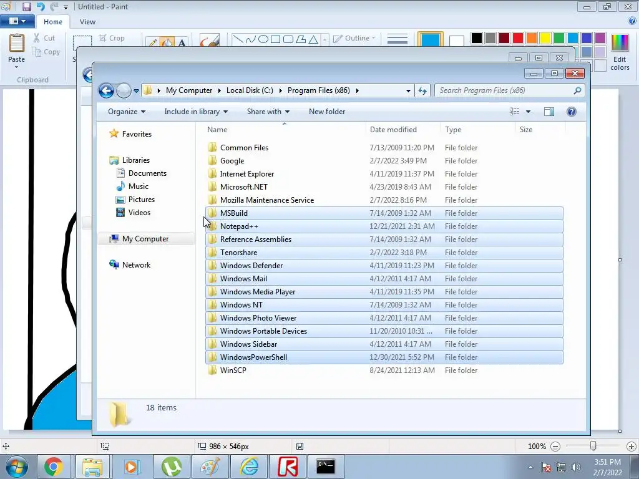Open the view options dropdown arrow
This screenshot has height=479, width=639.
click(x=528, y=112)
